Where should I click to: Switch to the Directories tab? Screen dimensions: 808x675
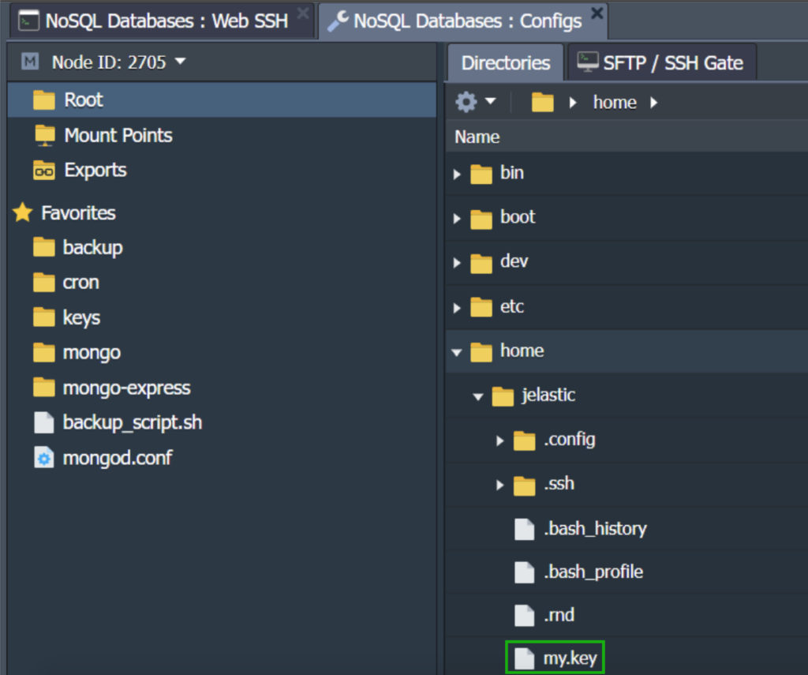click(x=506, y=63)
